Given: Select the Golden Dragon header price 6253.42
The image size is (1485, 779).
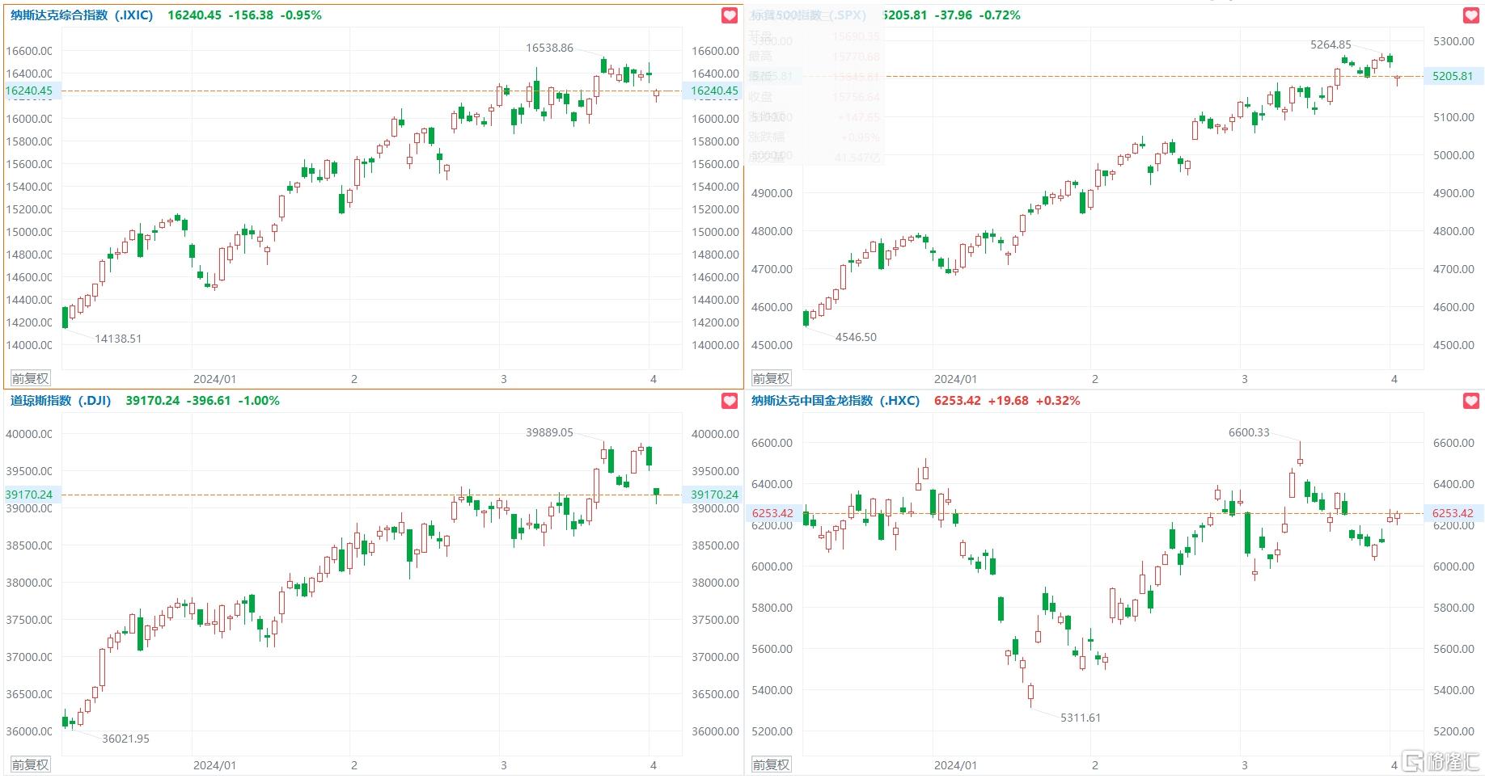Looking at the screenshot, I should [x=958, y=401].
